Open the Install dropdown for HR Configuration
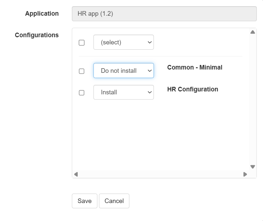 (123, 92)
